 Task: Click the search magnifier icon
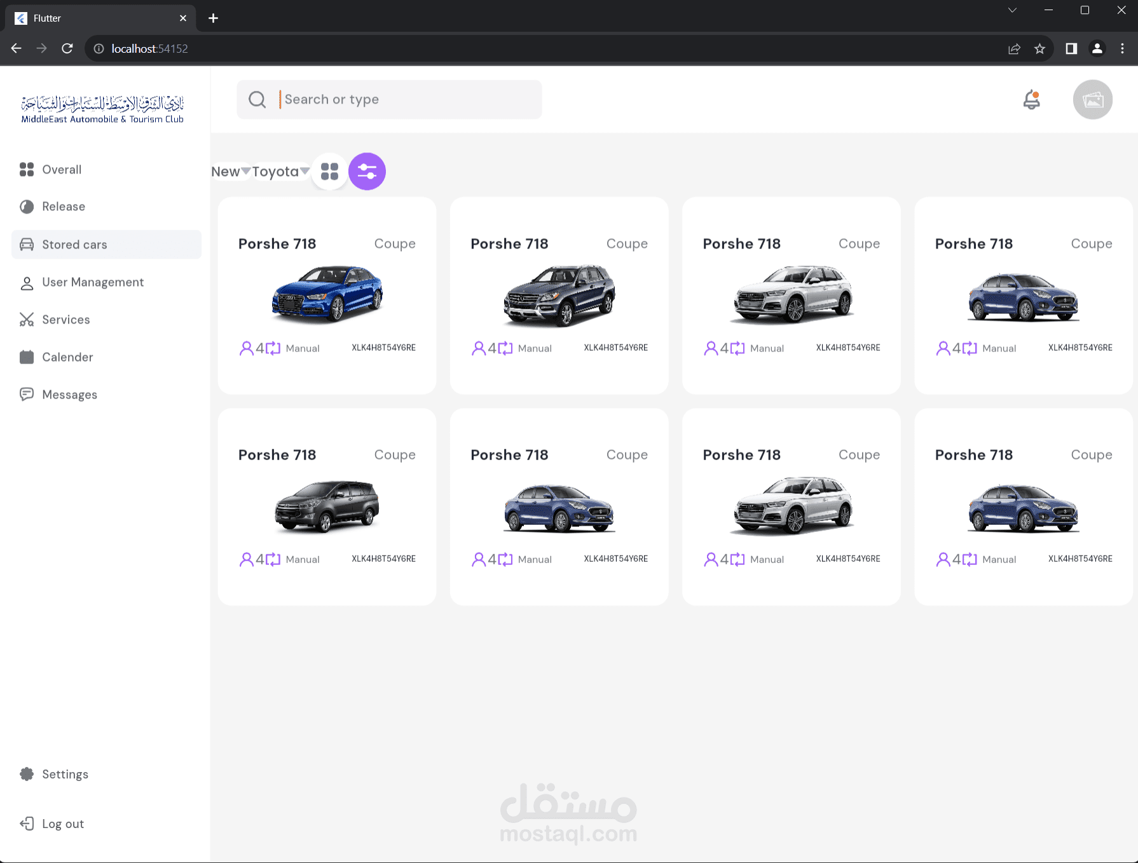(x=257, y=99)
